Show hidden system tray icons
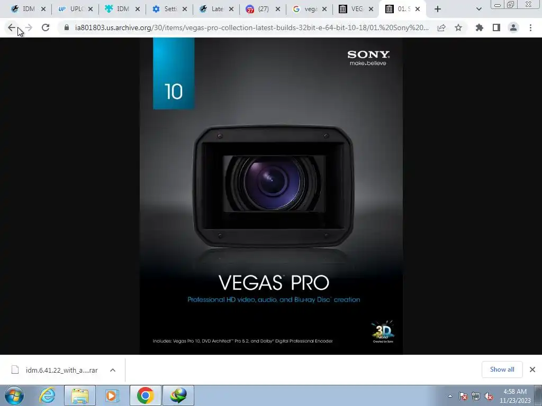542x406 pixels. [x=450, y=396]
